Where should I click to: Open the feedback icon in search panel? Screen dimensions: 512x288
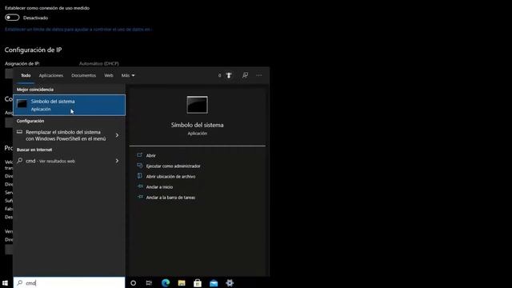pos(245,75)
